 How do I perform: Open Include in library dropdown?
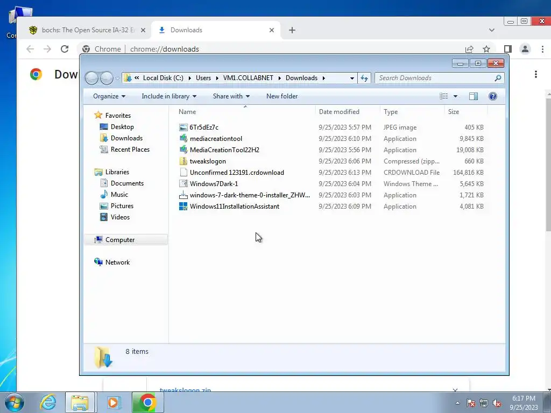click(169, 96)
